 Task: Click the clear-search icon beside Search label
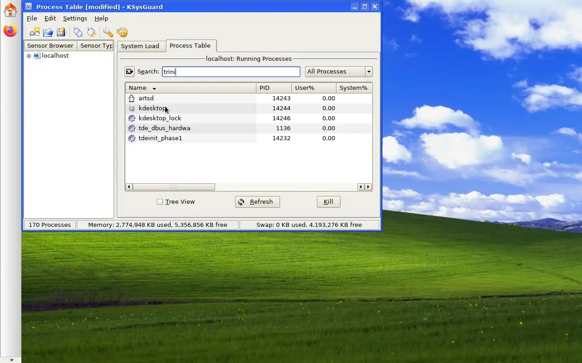130,72
